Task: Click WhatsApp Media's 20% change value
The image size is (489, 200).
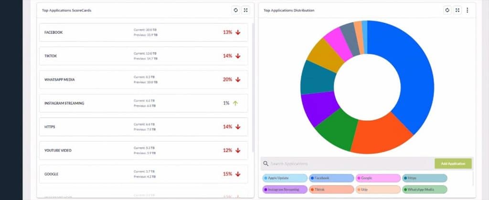Action: (227, 80)
